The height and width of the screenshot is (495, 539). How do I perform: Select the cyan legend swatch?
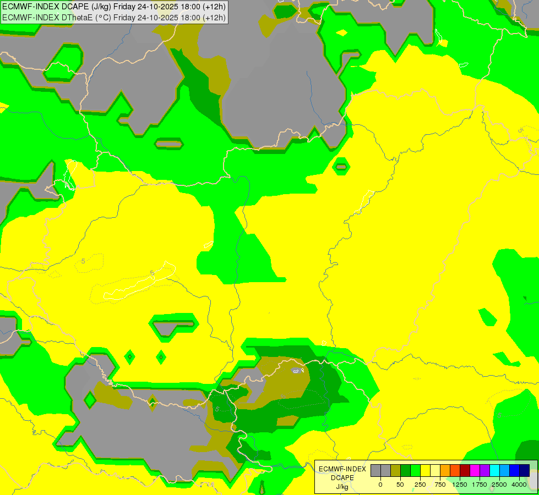click(x=494, y=470)
